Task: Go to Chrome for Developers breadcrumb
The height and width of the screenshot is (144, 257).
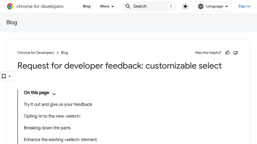Action: [36, 53]
